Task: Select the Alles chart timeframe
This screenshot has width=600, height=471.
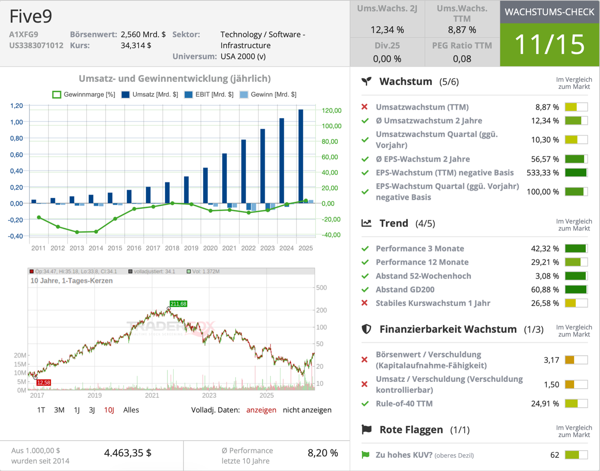Action: pyautogui.click(x=131, y=410)
